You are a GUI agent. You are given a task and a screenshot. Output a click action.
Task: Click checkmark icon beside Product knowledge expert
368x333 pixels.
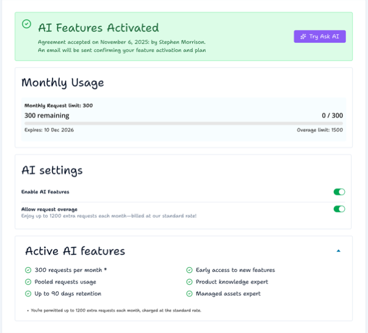point(189,282)
